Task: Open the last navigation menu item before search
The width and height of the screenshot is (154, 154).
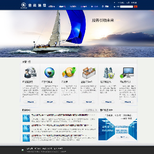Action: pos(105,6)
